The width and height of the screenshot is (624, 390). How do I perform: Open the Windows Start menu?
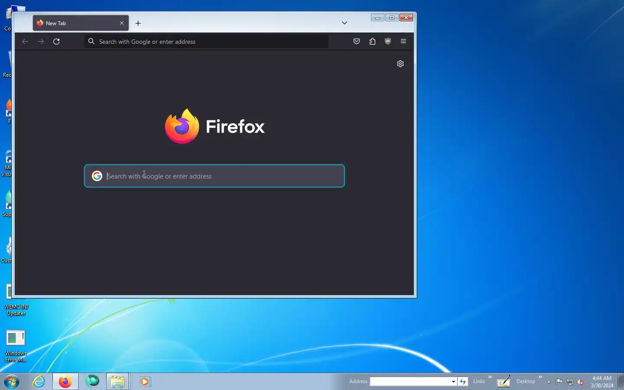pos(12,382)
